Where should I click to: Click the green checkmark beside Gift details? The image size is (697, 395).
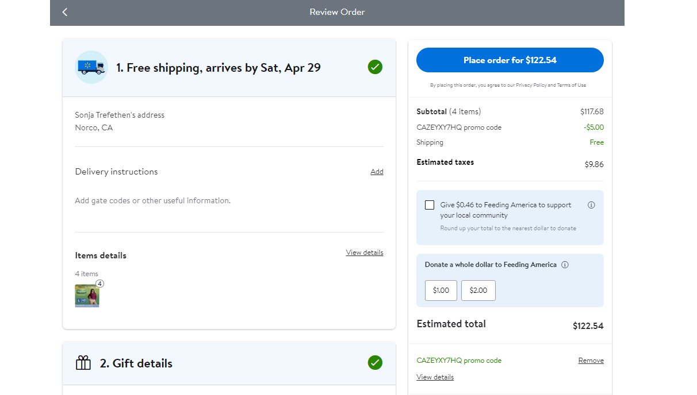click(375, 363)
